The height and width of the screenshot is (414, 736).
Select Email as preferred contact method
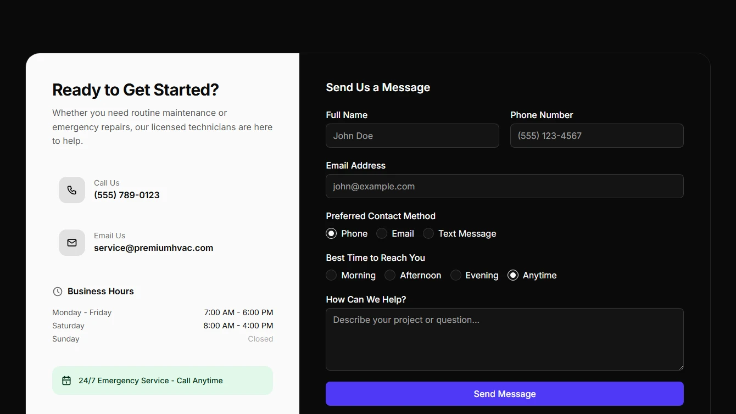(382, 233)
